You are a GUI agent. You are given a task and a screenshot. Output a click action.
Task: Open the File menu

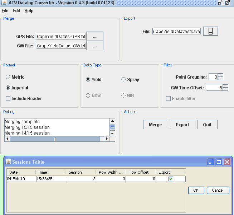(5, 11)
